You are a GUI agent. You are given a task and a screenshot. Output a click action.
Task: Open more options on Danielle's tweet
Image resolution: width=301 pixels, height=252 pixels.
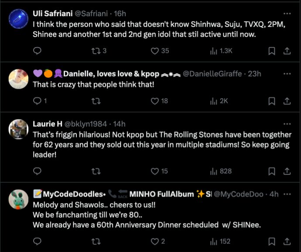coord(287,74)
